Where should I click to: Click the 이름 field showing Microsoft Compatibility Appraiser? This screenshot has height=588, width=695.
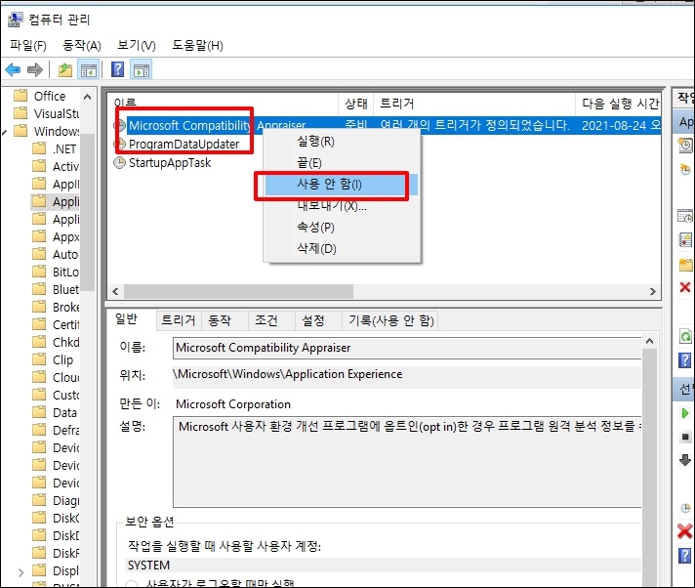(x=407, y=348)
